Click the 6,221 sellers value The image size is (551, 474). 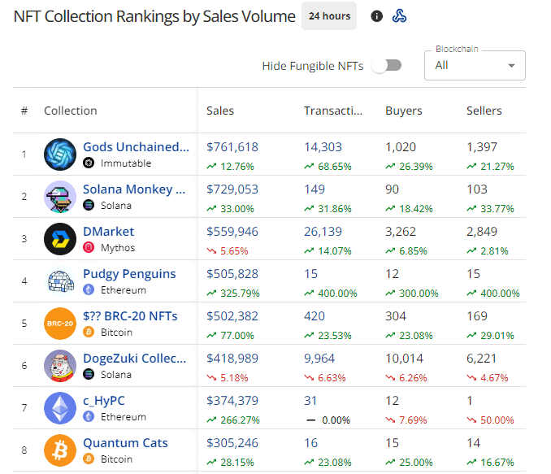click(481, 358)
